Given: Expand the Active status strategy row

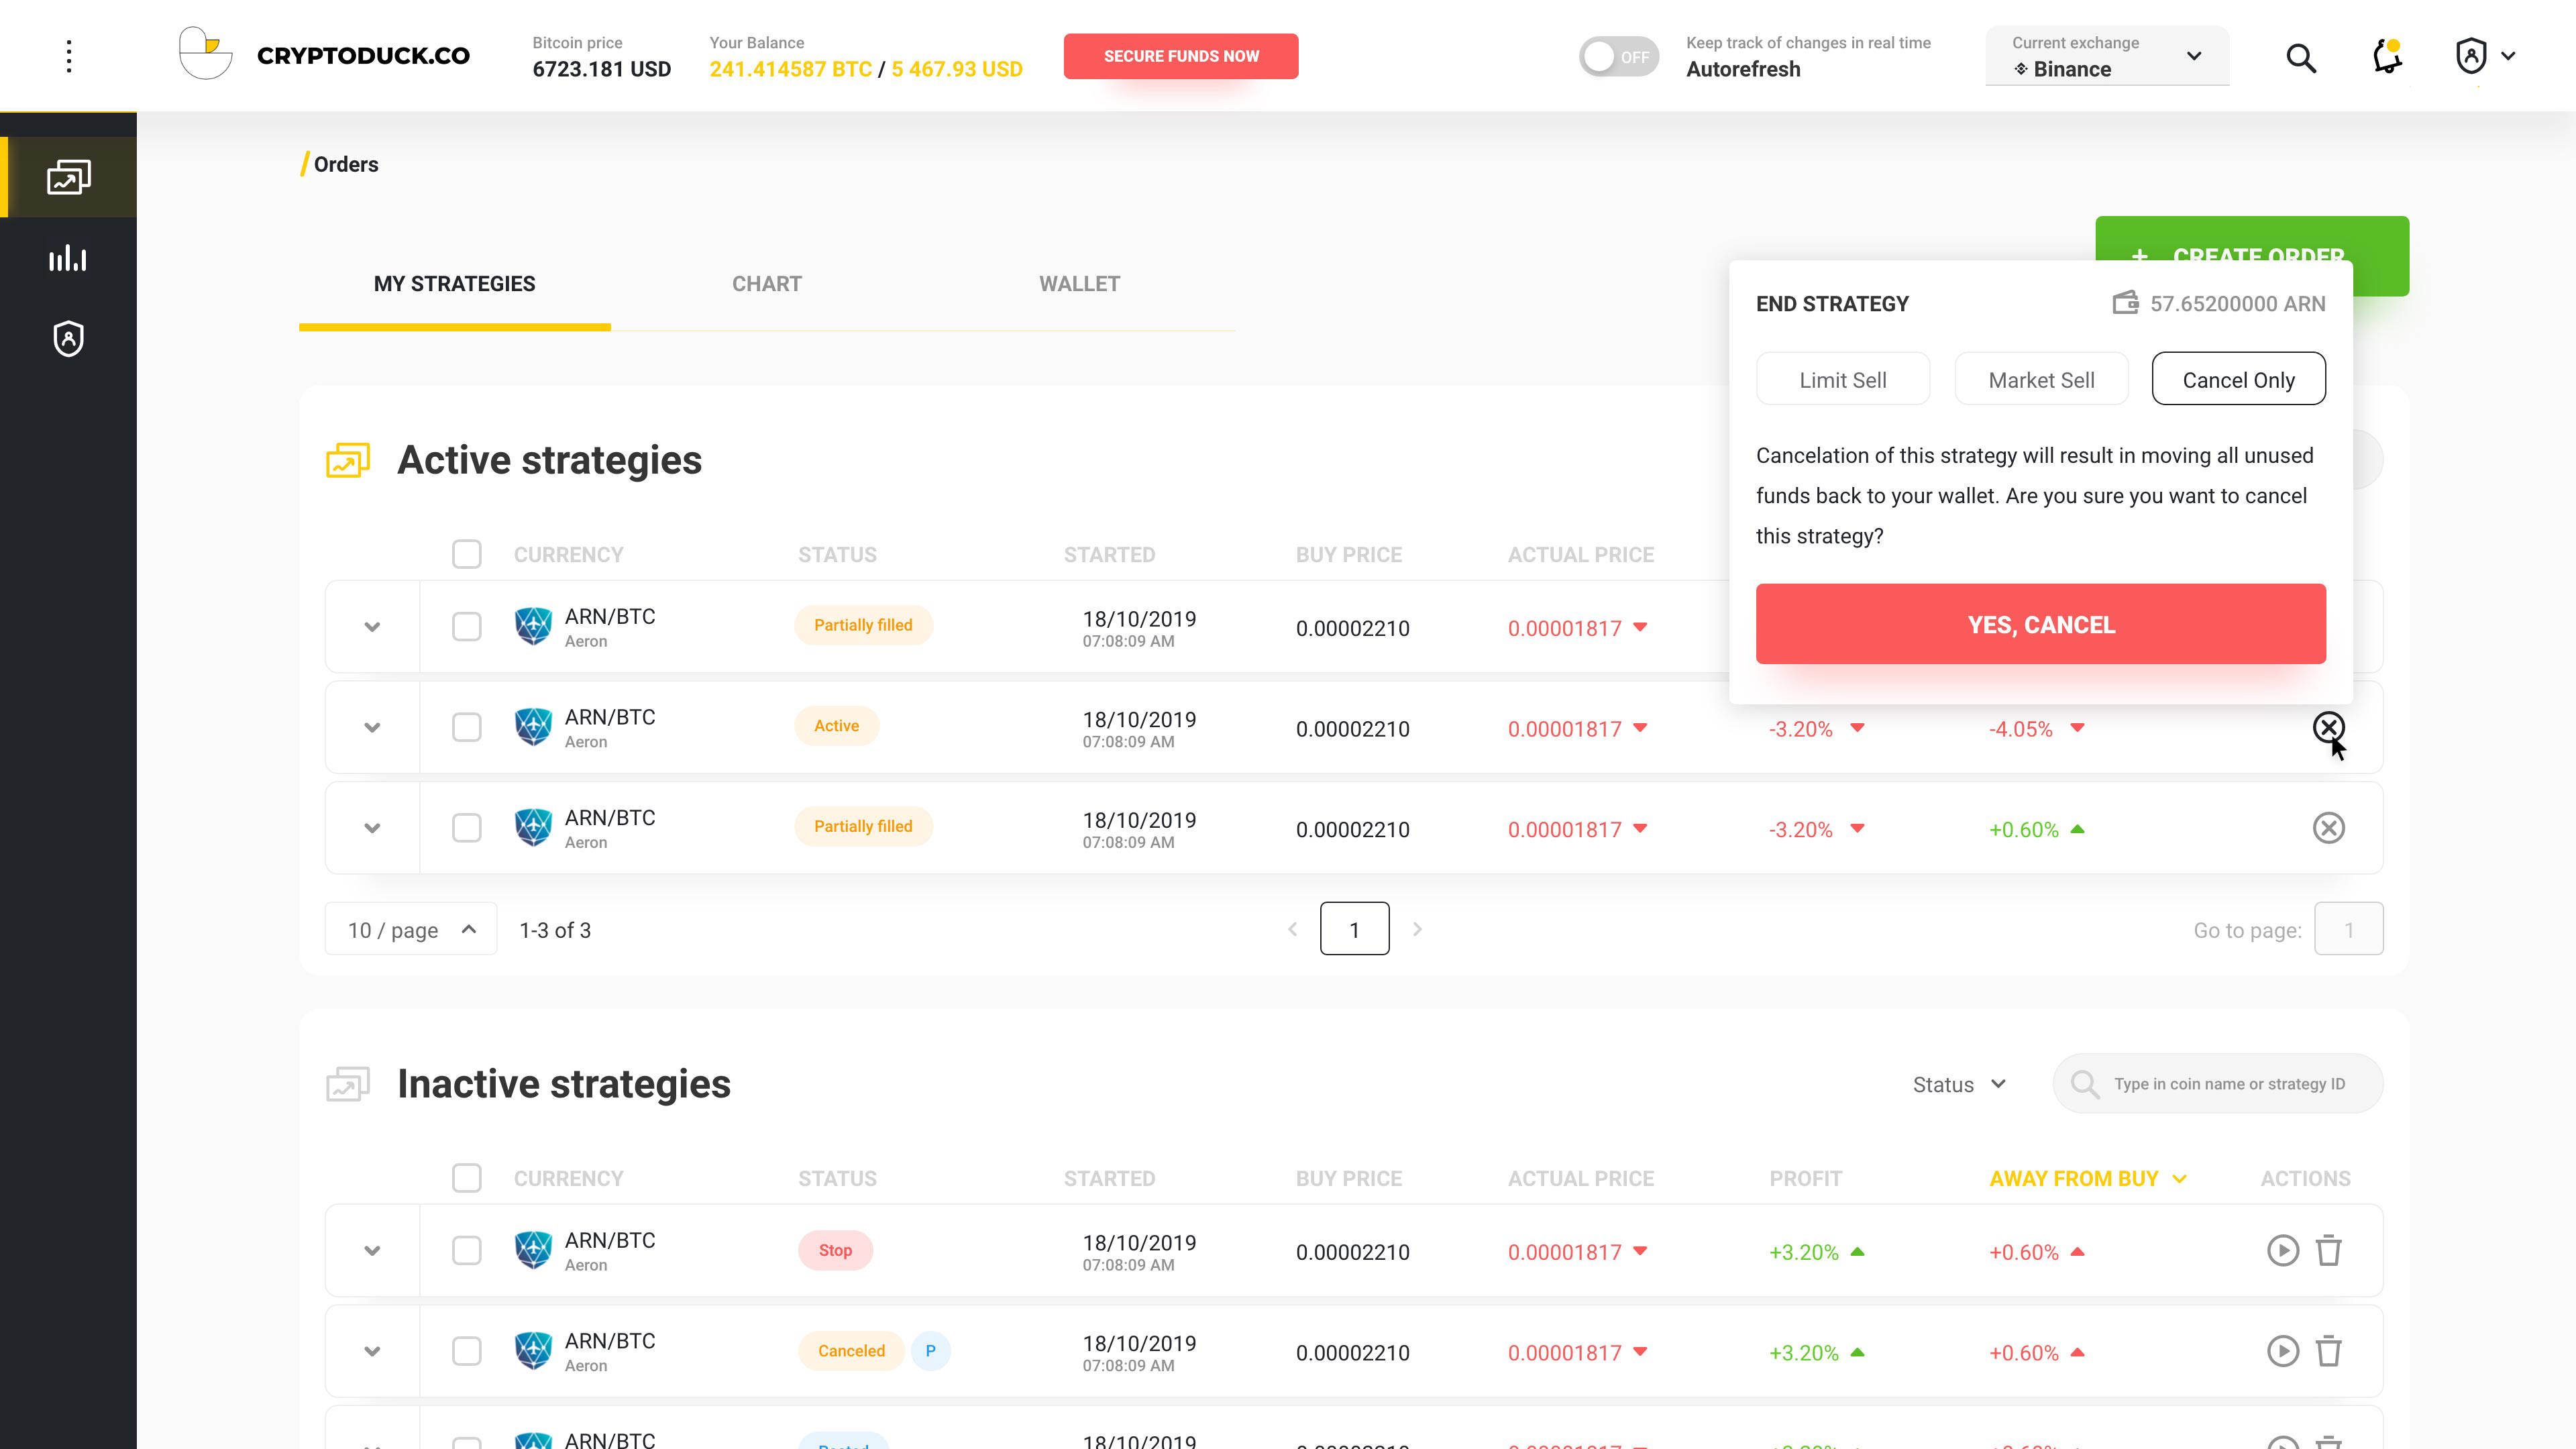Looking at the screenshot, I should pos(372,727).
